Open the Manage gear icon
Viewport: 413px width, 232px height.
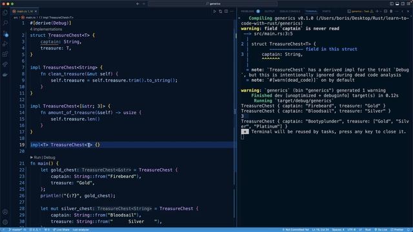5,222
